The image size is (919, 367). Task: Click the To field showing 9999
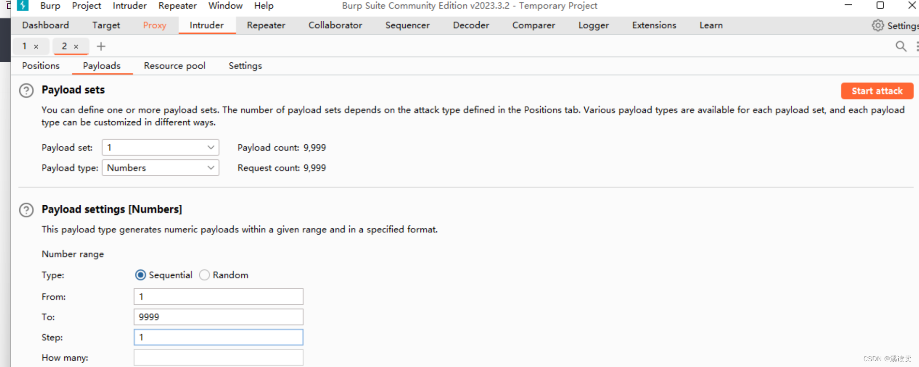click(x=219, y=317)
